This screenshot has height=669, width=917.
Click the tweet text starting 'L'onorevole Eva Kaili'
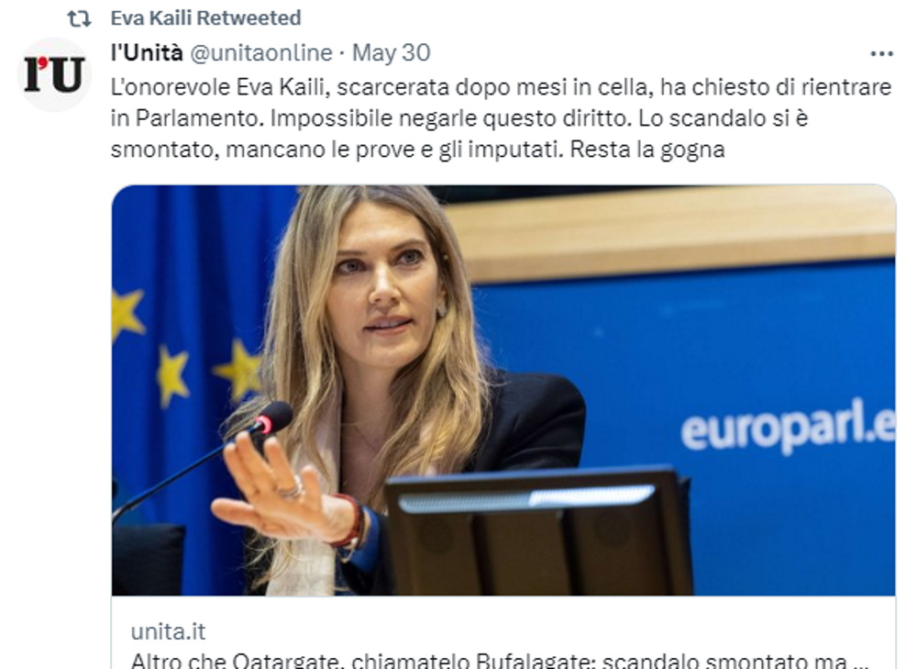(x=502, y=118)
